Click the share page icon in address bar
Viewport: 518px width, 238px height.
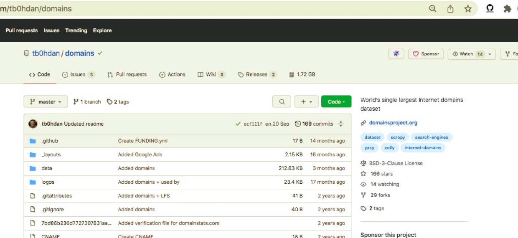[450, 9]
